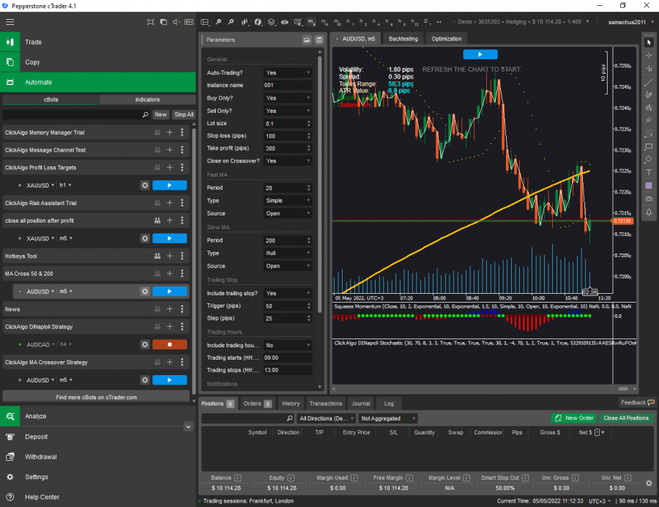This screenshot has width=659, height=507.
Task: Open Sell Only? dropdown
Action: point(288,111)
